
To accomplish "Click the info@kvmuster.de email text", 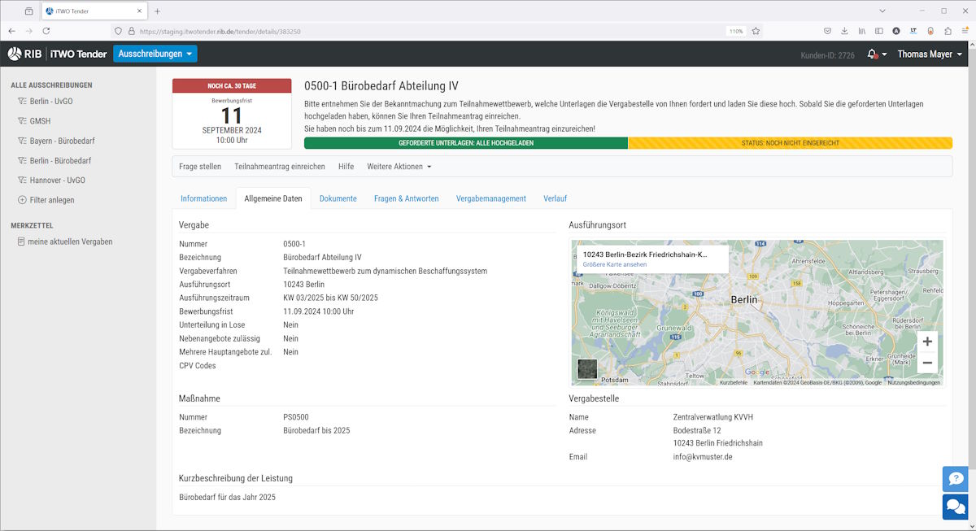I will click(703, 457).
